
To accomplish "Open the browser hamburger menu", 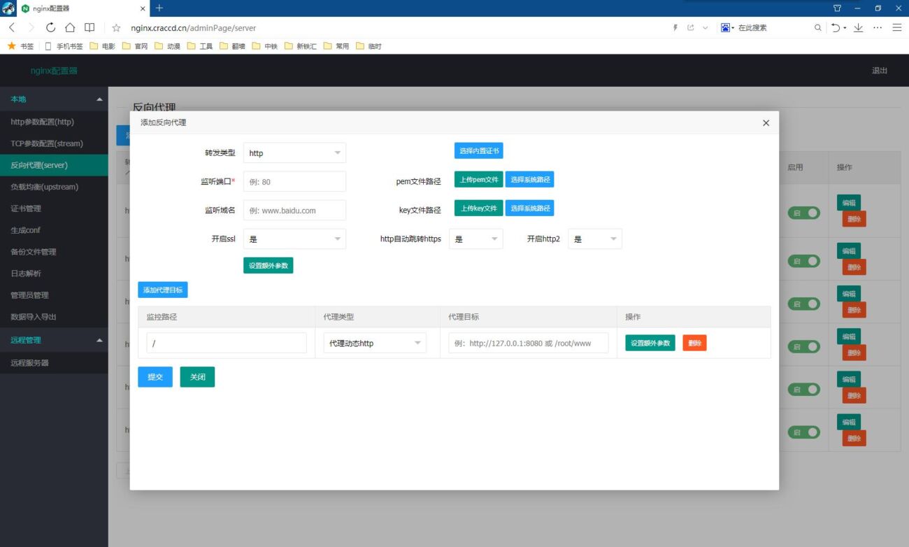I will point(897,28).
